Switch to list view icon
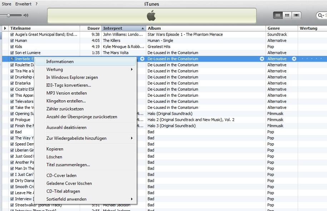 pos(278,15)
